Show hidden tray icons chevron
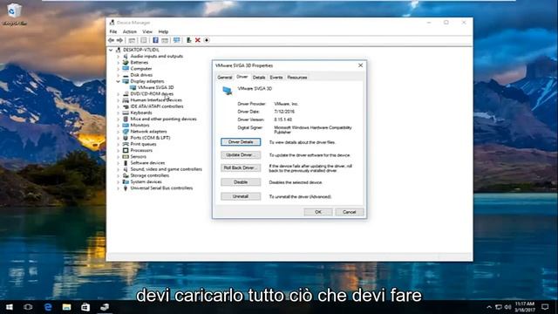This screenshot has height=314, width=558. click(x=489, y=307)
